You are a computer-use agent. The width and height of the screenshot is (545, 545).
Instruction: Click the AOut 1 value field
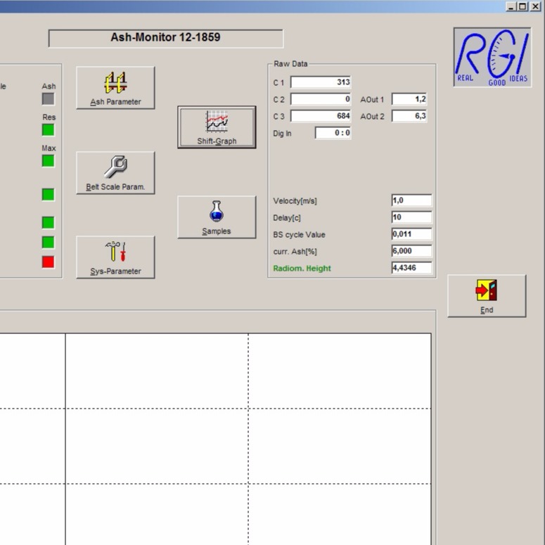tap(409, 100)
